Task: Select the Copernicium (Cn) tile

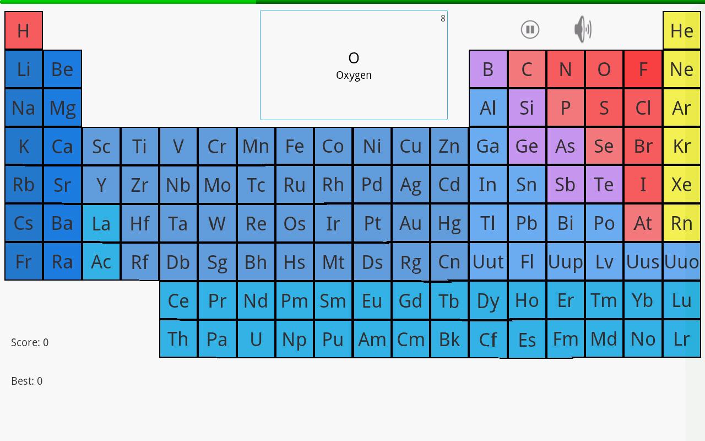Action: 449,262
